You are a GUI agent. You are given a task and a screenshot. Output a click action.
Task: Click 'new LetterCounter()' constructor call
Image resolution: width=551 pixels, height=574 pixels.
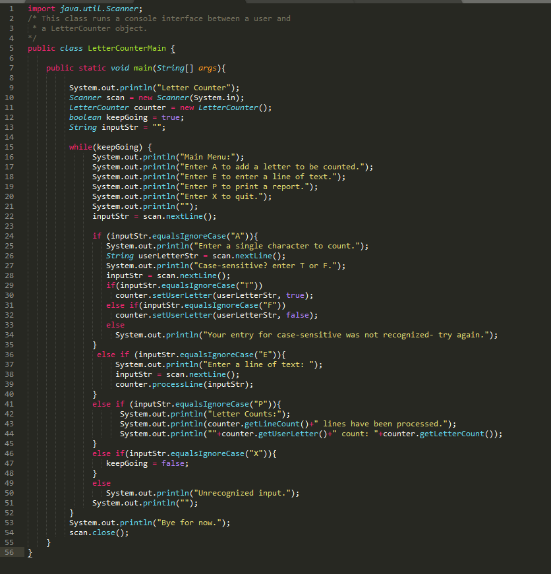(x=225, y=107)
